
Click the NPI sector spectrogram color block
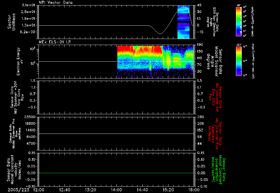[183, 22]
